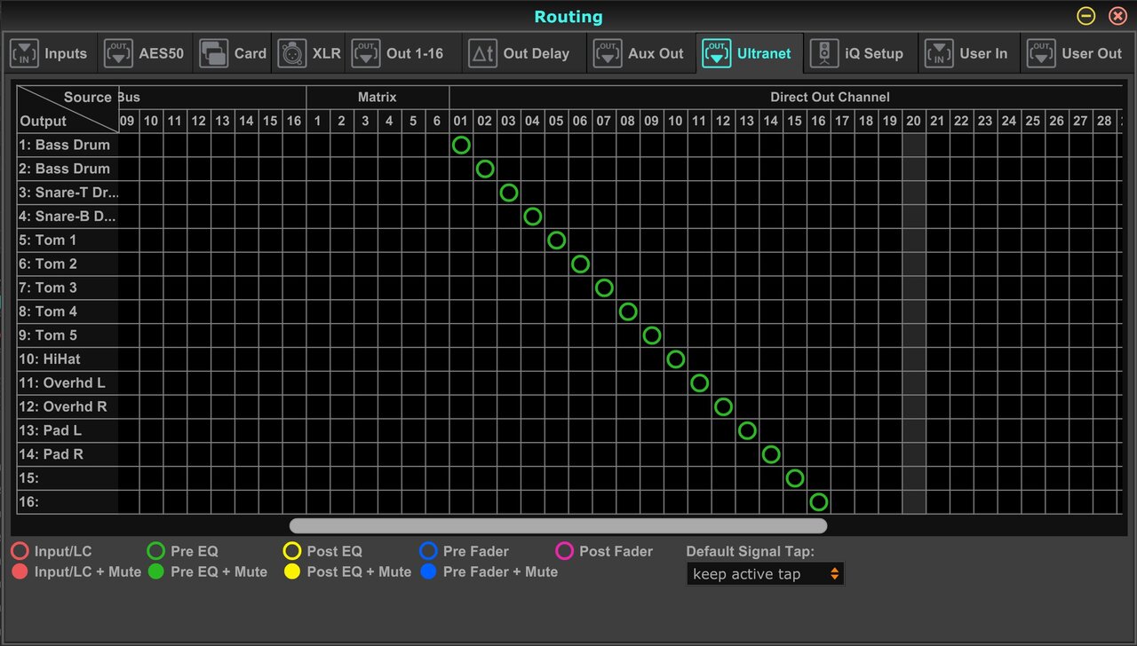The height and width of the screenshot is (646, 1137).
Task: Click the highlighted Direct Out column header 20
Action: [913, 122]
